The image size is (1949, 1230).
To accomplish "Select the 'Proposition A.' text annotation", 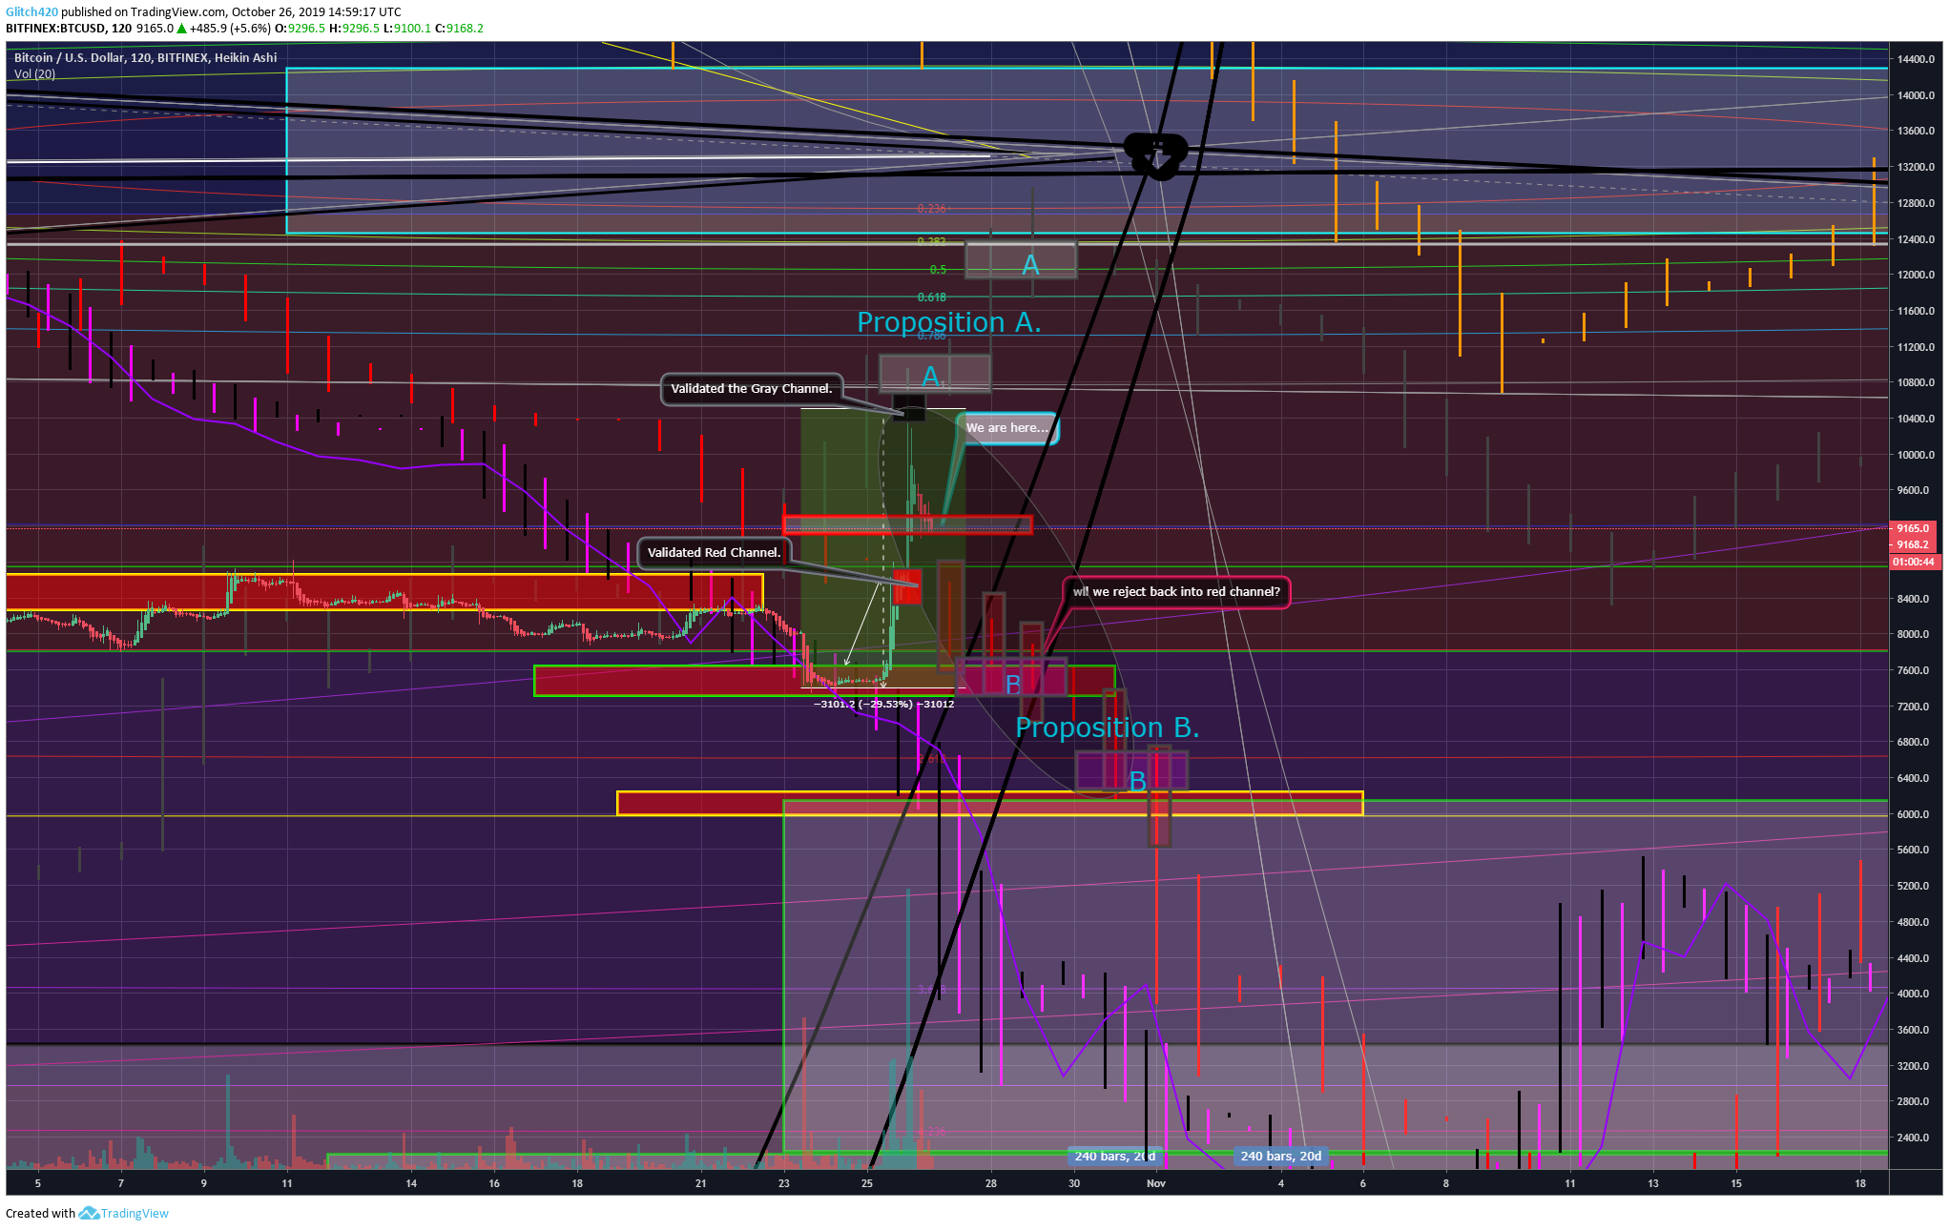I will (948, 322).
